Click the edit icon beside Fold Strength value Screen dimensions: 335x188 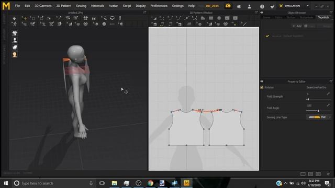(328, 94)
